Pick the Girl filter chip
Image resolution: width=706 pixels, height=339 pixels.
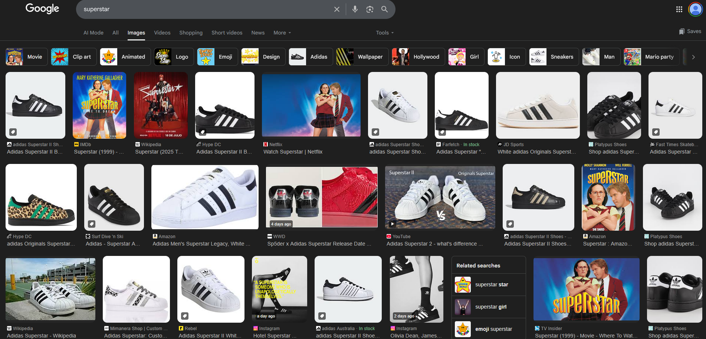[466, 57]
